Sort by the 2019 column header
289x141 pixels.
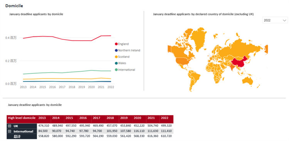pyautogui.click(x=124, y=118)
